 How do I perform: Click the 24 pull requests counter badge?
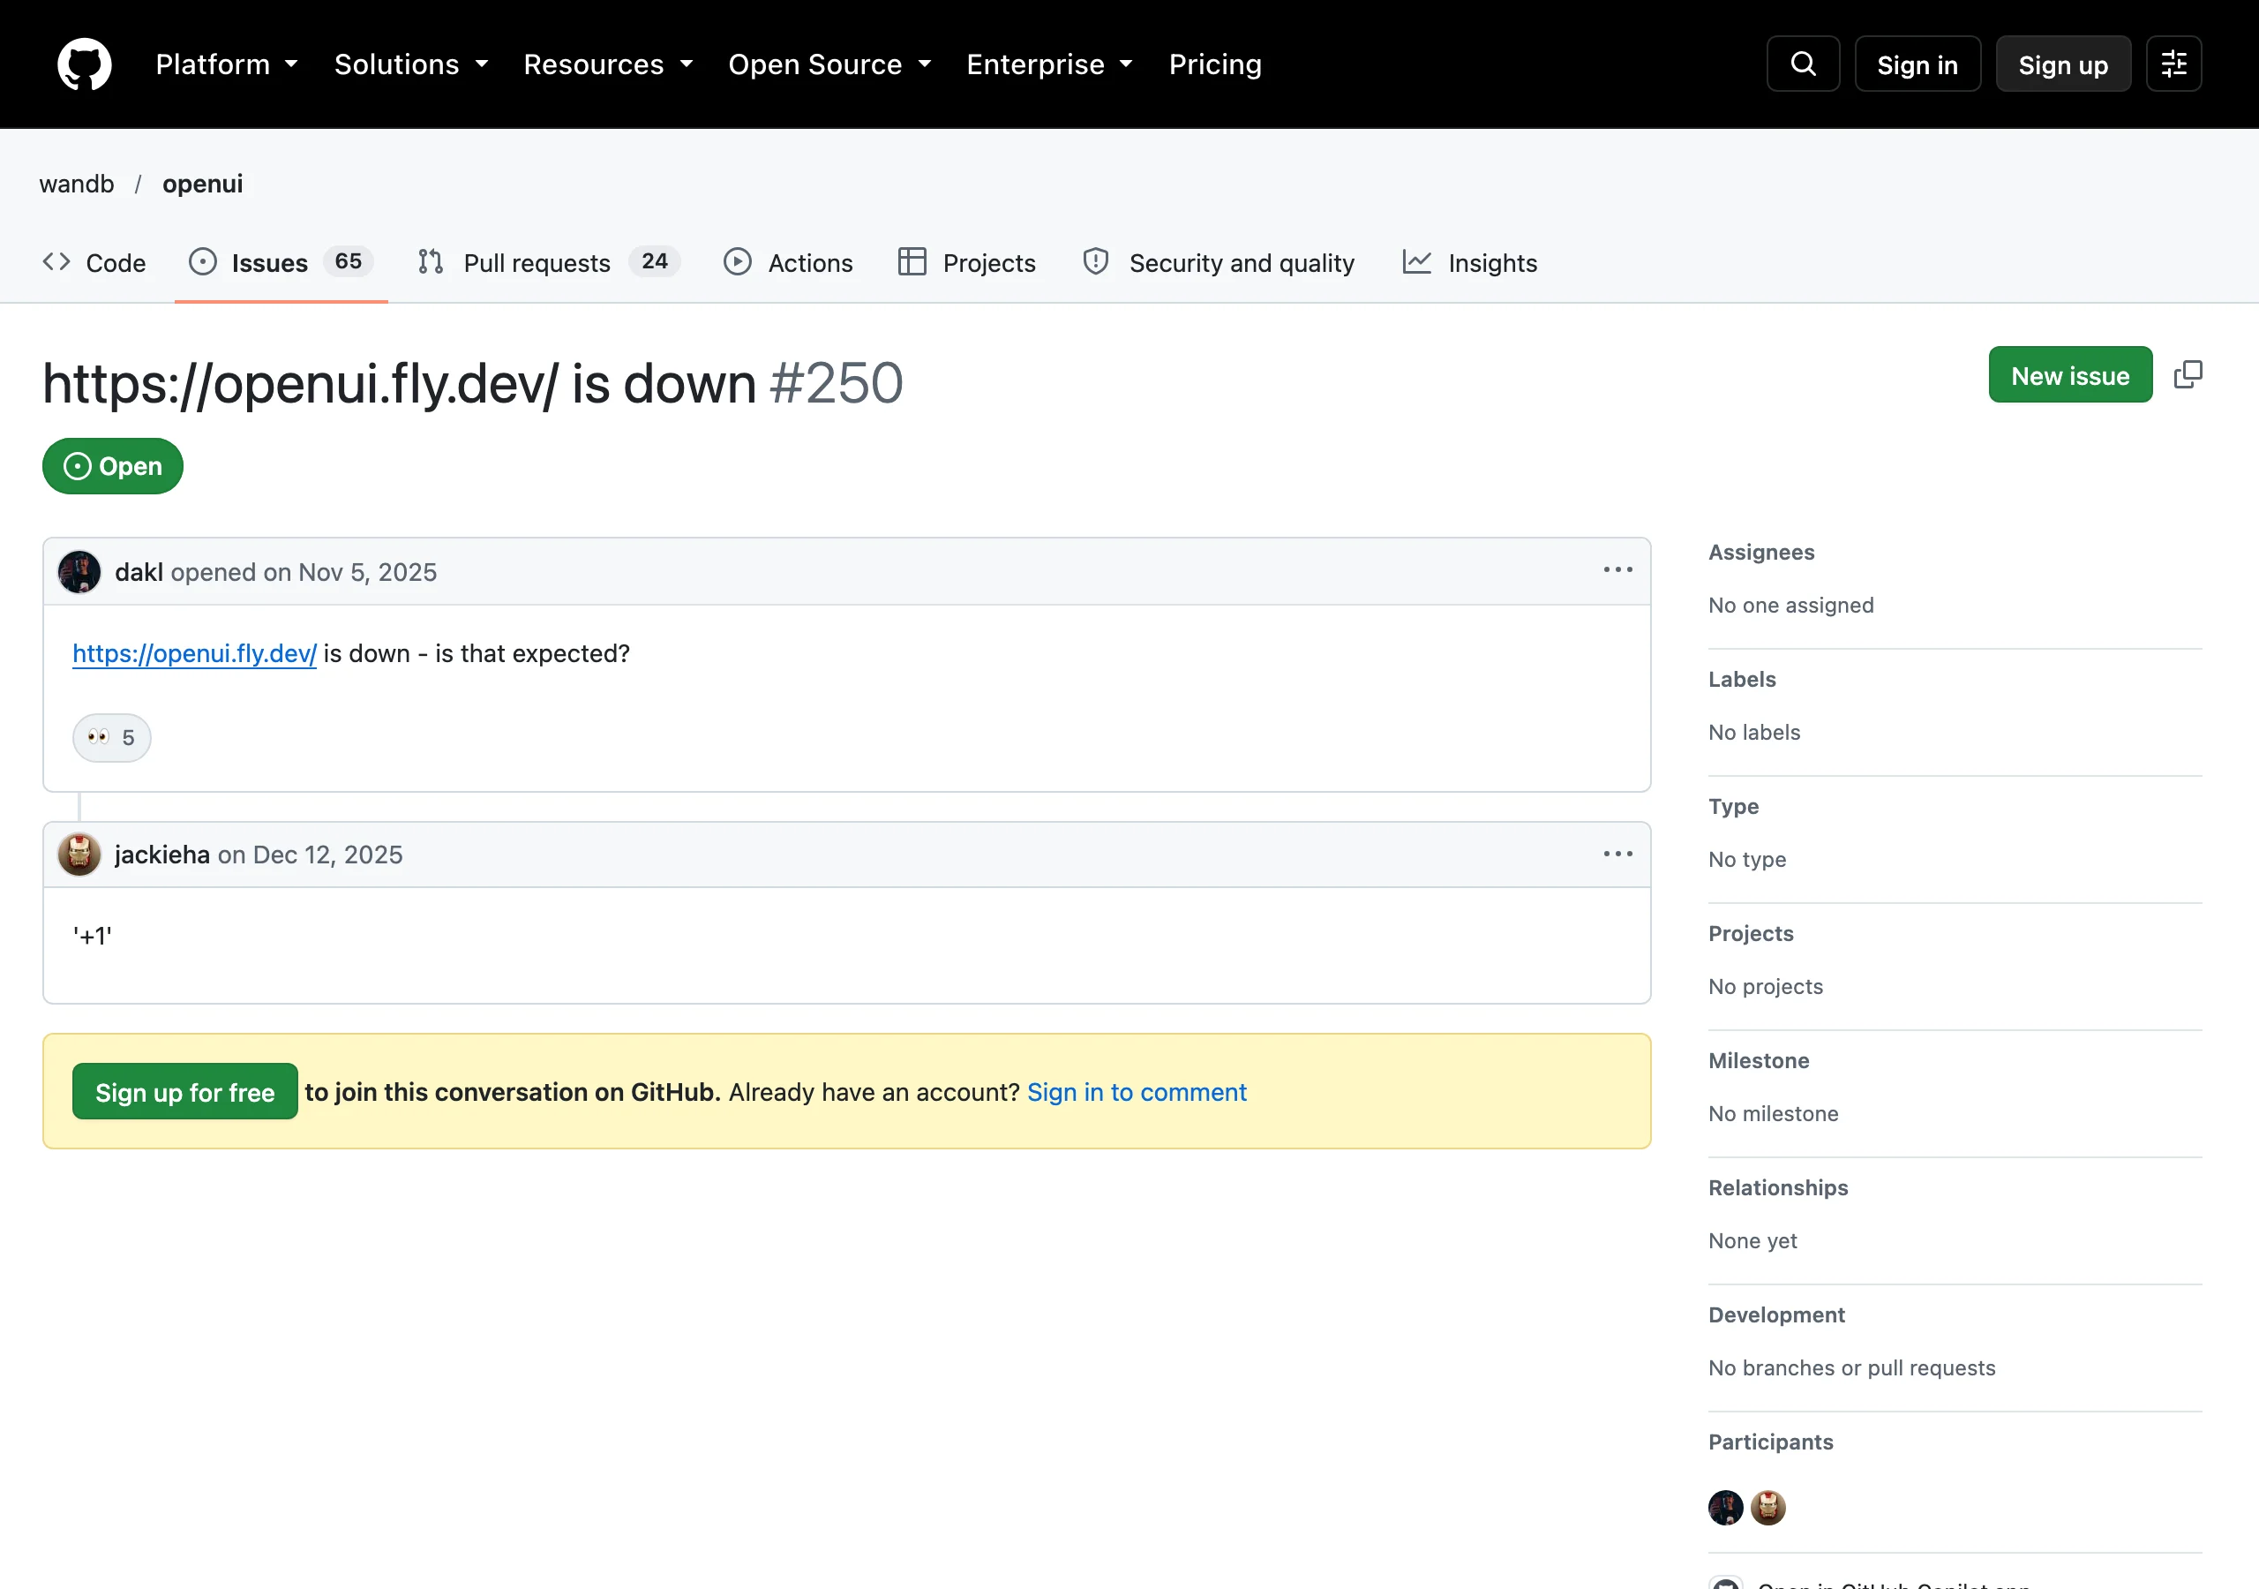[x=654, y=261]
